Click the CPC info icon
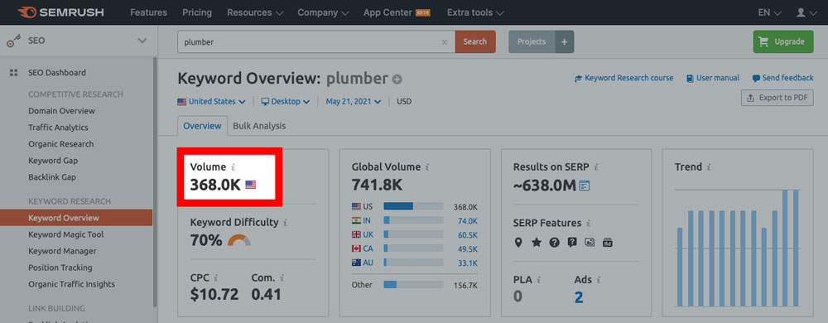828x323 pixels. pyautogui.click(x=216, y=277)
